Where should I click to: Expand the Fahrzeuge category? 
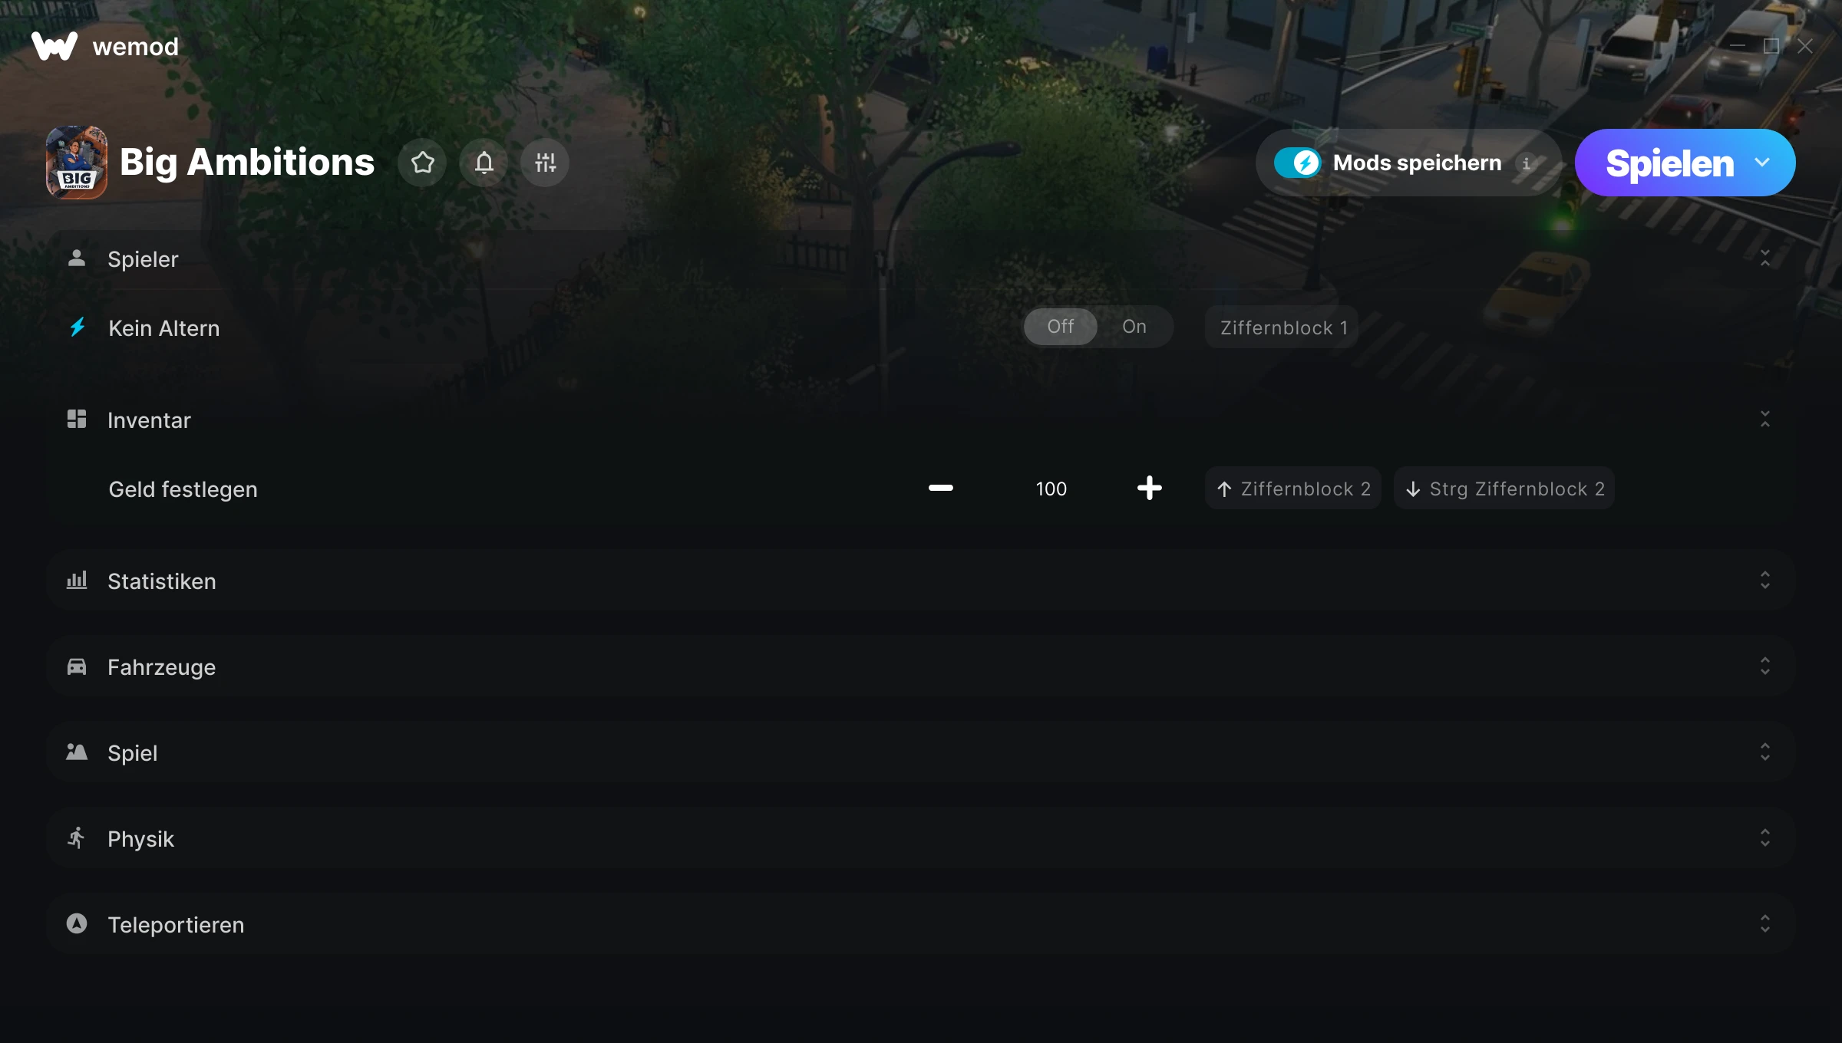click(1764, 666)
